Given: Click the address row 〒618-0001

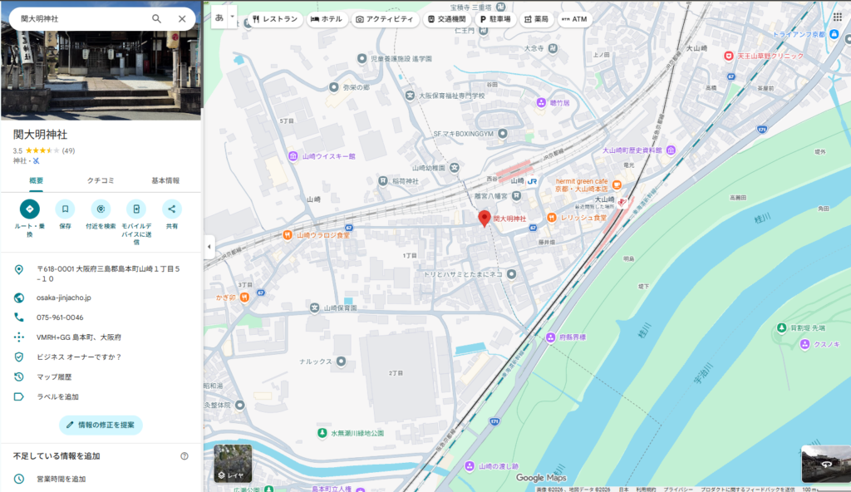Looking at the screenshot, I should 101,273.
